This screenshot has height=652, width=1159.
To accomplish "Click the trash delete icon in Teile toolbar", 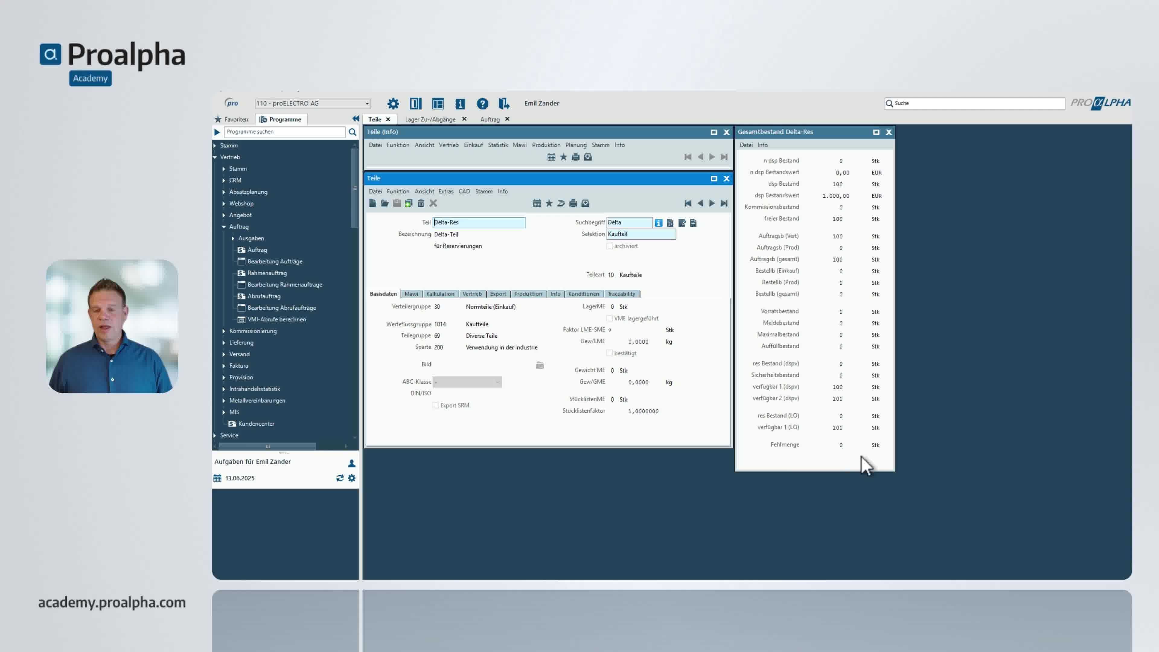I will click(x=421, y=203).
